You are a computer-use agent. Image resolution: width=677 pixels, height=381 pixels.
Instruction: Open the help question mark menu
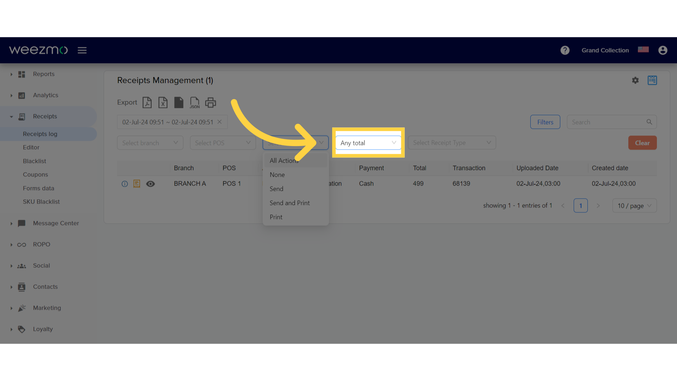(x=565, y=50)
